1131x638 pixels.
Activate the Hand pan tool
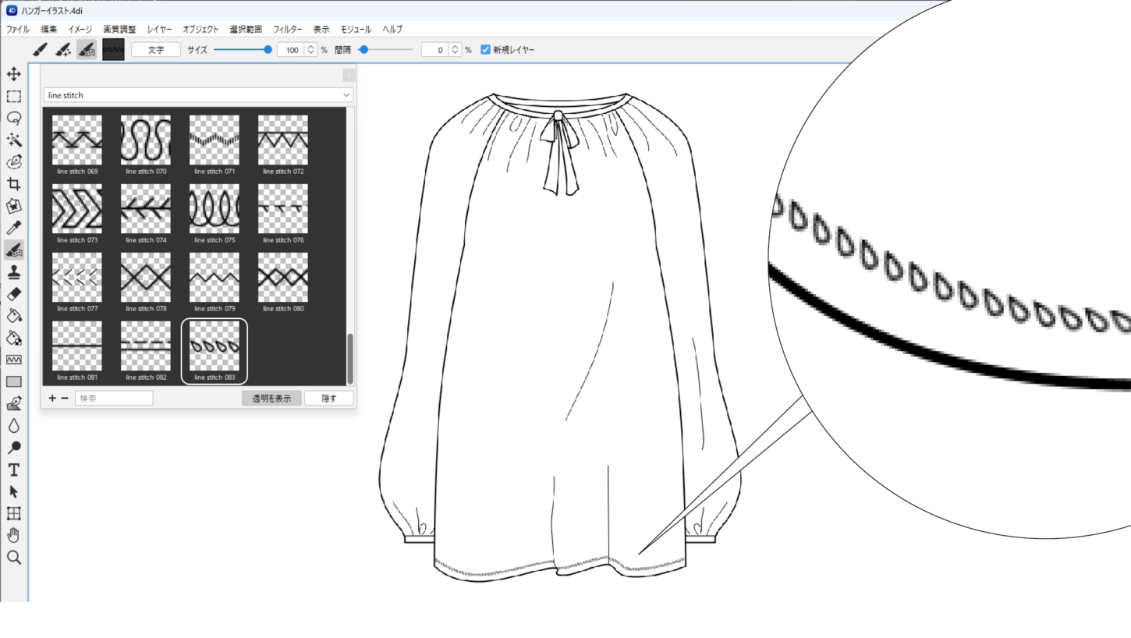point(14,535)
